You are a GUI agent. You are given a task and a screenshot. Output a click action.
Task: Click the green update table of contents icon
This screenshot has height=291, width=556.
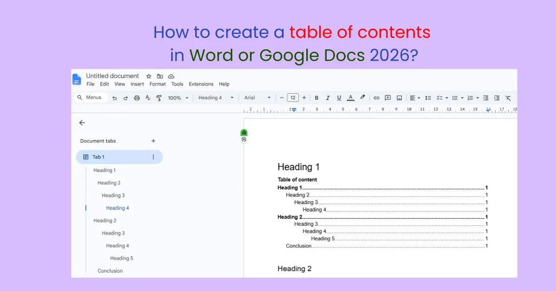(244, 133)
